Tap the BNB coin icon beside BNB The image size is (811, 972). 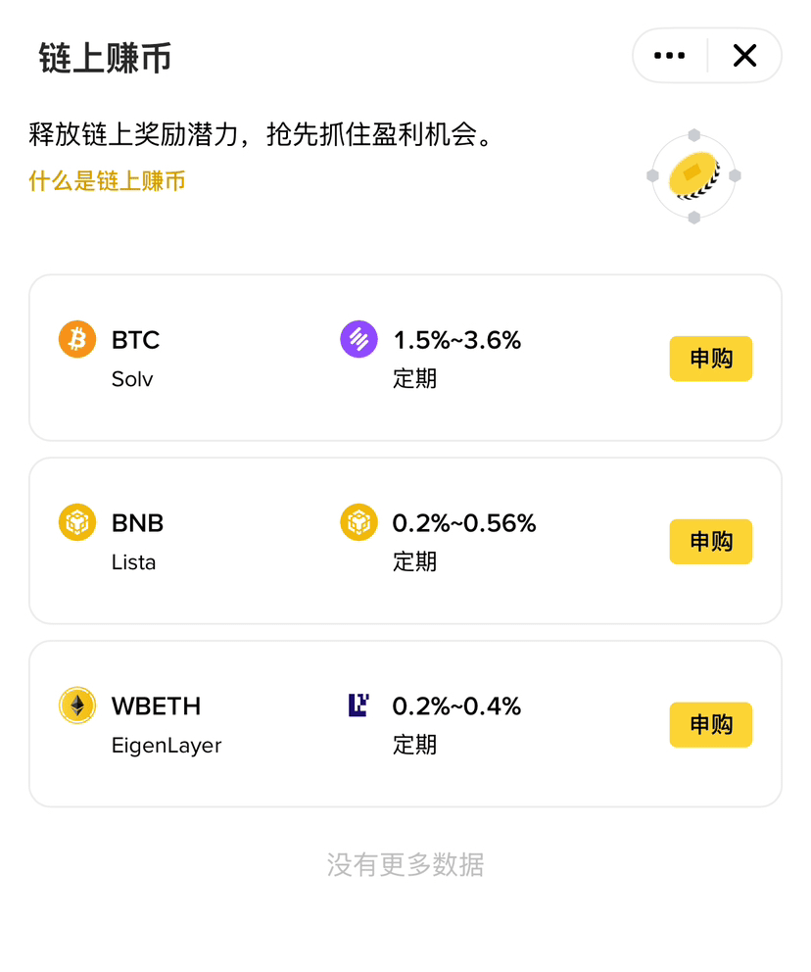coord(77,522)
